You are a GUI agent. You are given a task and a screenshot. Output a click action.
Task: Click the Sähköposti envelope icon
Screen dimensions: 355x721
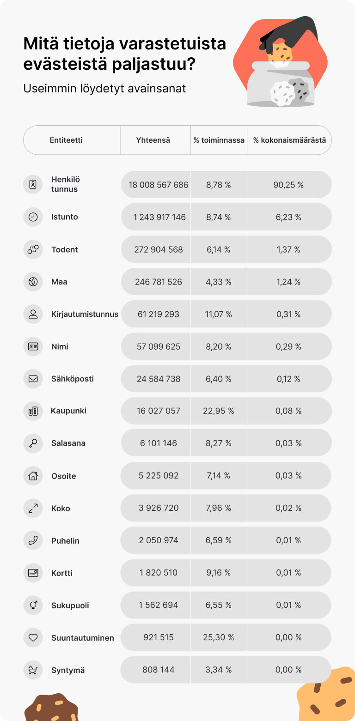[33, 379]
